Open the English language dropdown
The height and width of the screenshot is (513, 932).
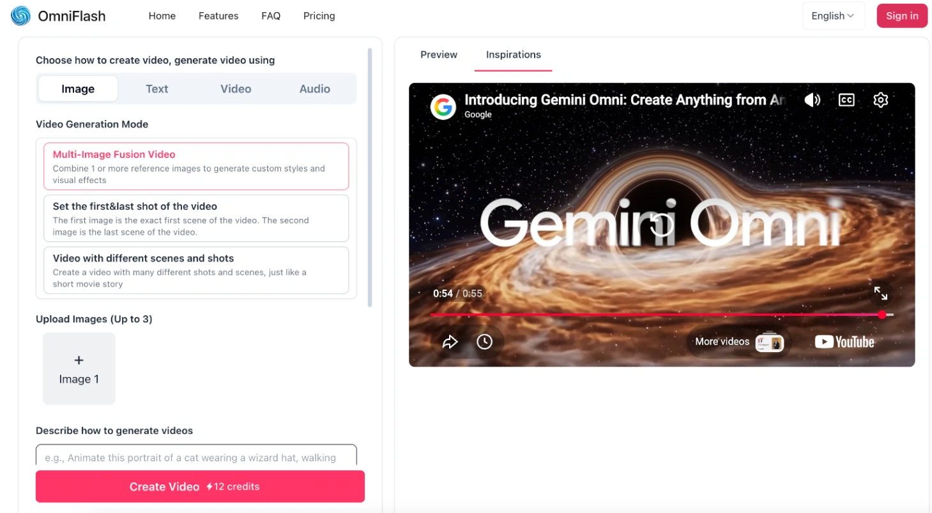833,16
